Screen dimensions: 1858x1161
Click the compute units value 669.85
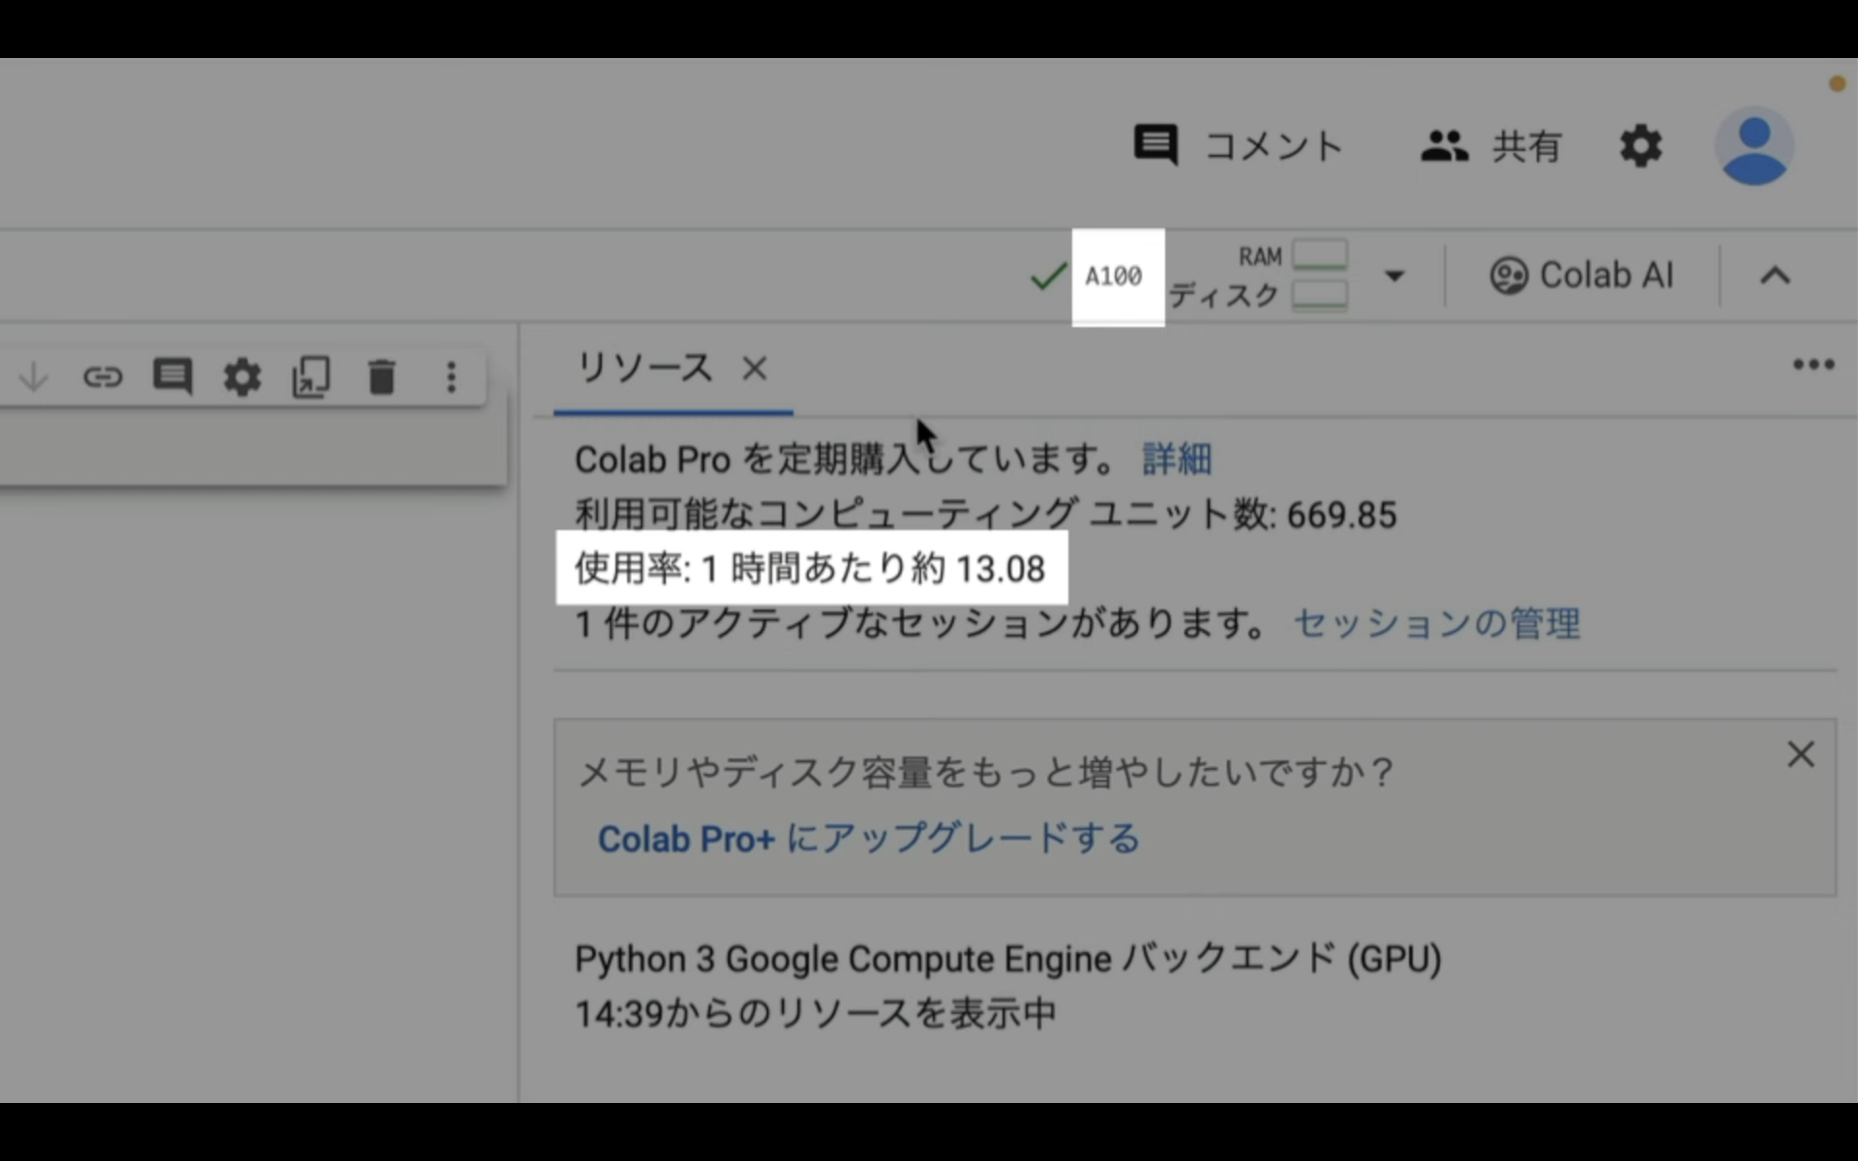[x=1342, y=515]
